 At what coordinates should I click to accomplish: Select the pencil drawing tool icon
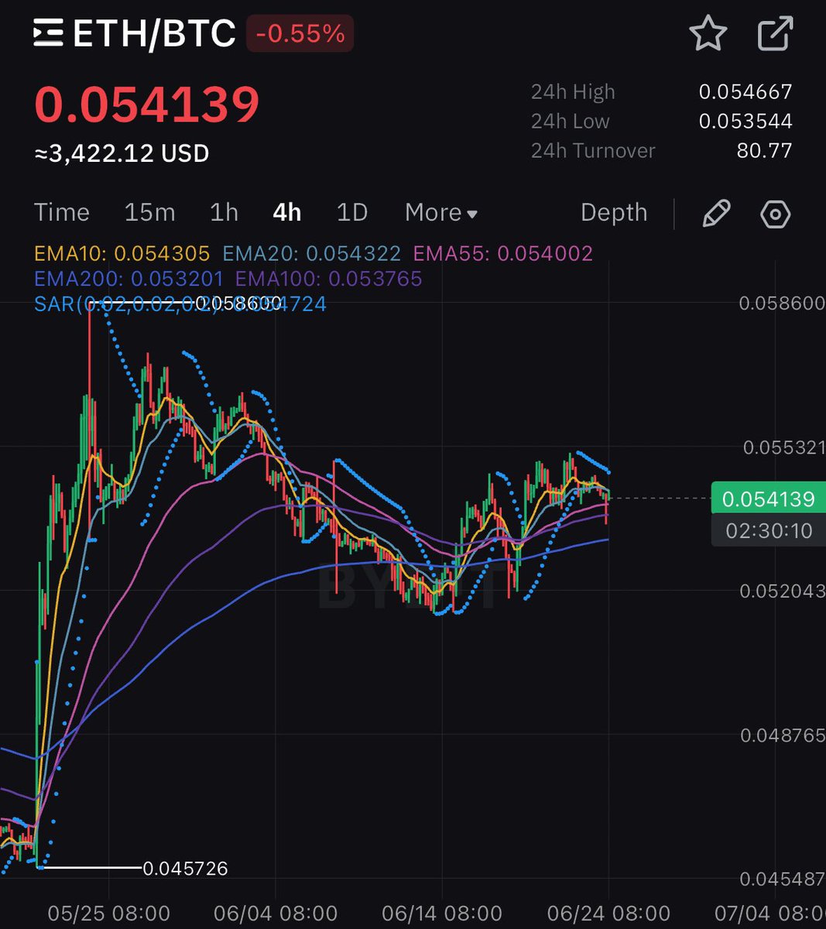coord(715,214)
